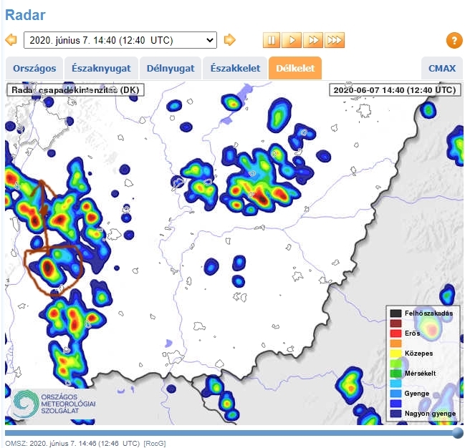Go to the next radar time step
Viewport: 465px width, 448px height.
pyautogui.click(x=229, y=40)
